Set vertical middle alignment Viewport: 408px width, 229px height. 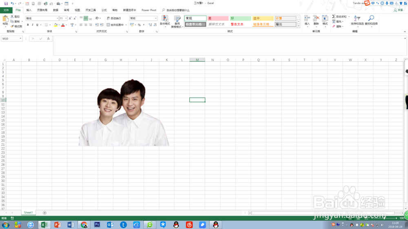[x=86, y=18]
